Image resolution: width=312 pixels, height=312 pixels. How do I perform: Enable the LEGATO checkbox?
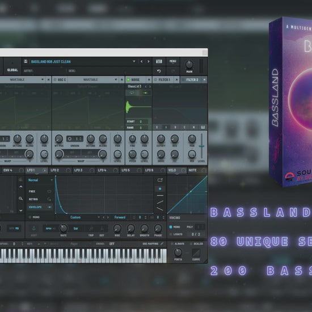pyautogui.click(x=171, y=234)
